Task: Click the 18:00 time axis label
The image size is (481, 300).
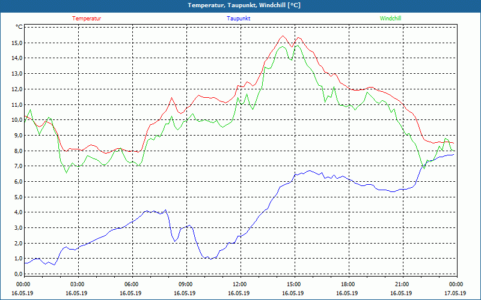Action: (x=349, y=284)
